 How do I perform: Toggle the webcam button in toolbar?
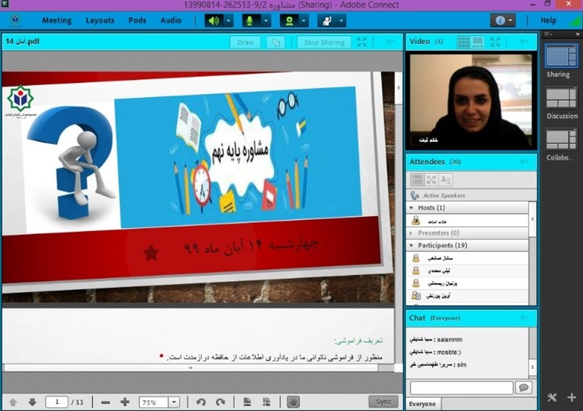pyautogui.click(x=290, y=20)
